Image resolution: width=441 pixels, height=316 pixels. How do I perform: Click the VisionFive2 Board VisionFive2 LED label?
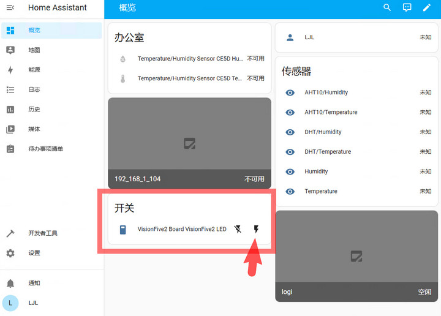(182, 229)
